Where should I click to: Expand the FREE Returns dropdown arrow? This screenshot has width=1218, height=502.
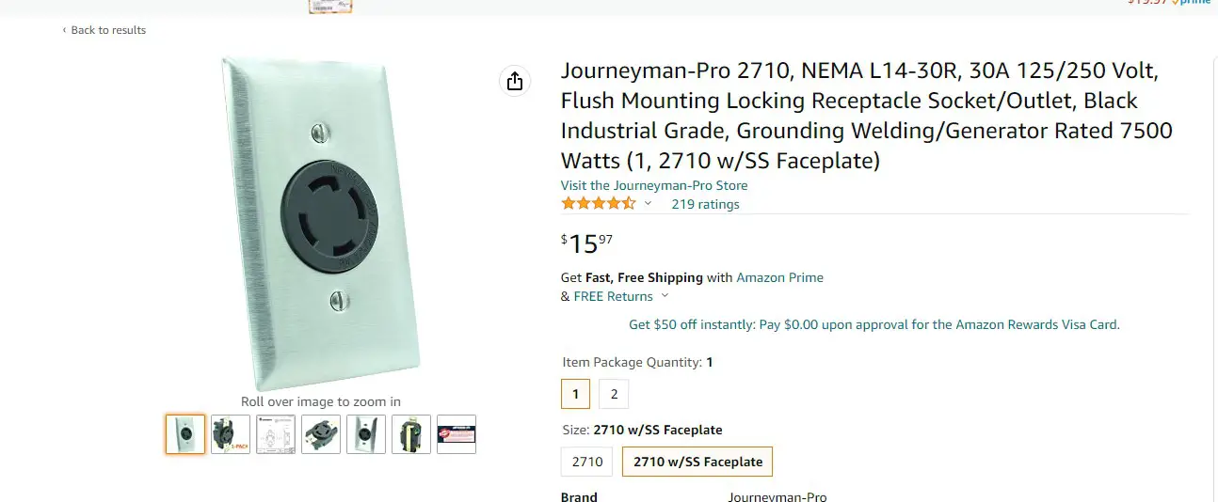(x=665, y=296)
